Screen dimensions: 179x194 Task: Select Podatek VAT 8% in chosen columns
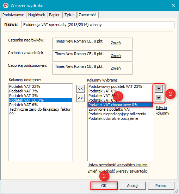(120, 91)
